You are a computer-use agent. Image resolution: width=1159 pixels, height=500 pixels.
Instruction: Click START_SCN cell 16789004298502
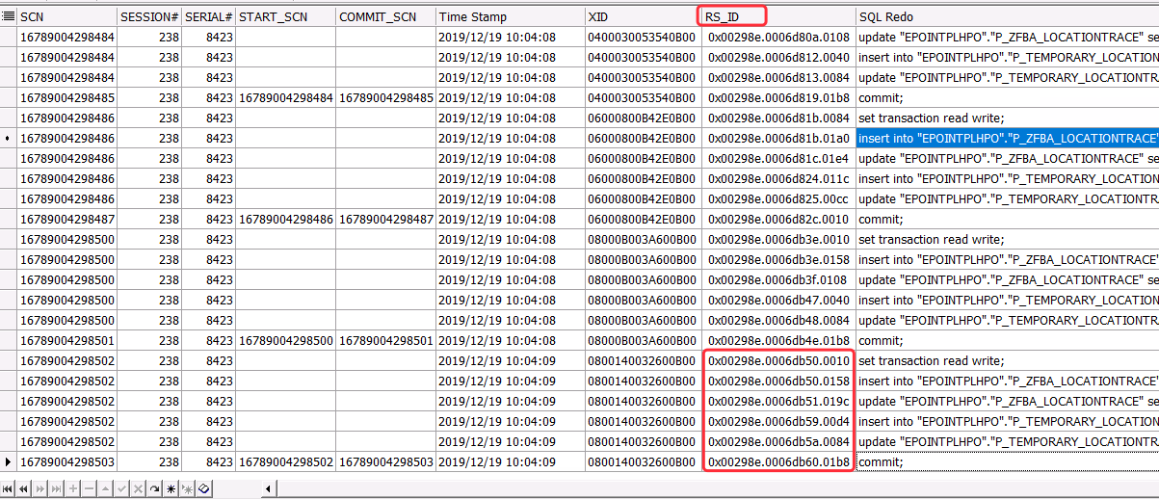click(285, 461)
